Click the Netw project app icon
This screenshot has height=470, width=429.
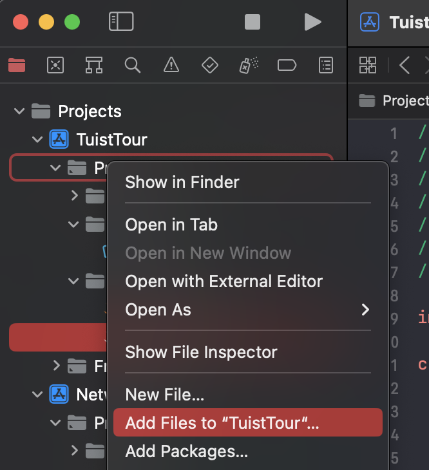click(59, 394)
